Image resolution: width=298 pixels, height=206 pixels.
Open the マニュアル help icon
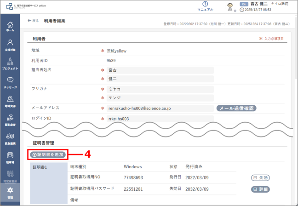tap(205, 6)
